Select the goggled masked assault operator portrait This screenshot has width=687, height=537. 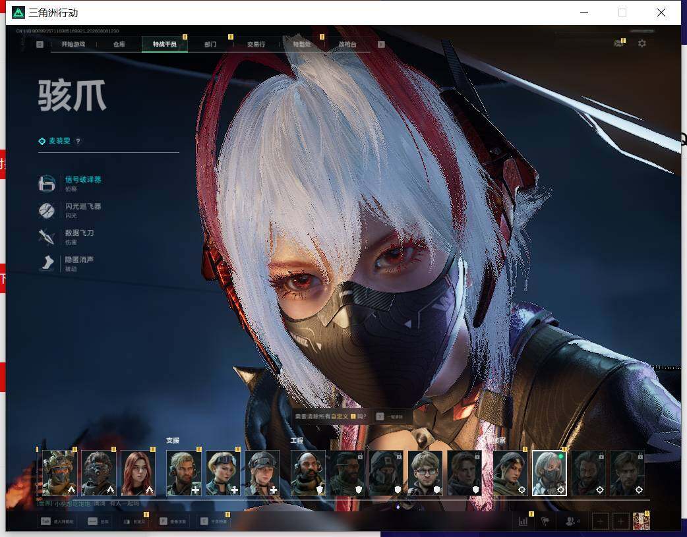pos(99,473)
